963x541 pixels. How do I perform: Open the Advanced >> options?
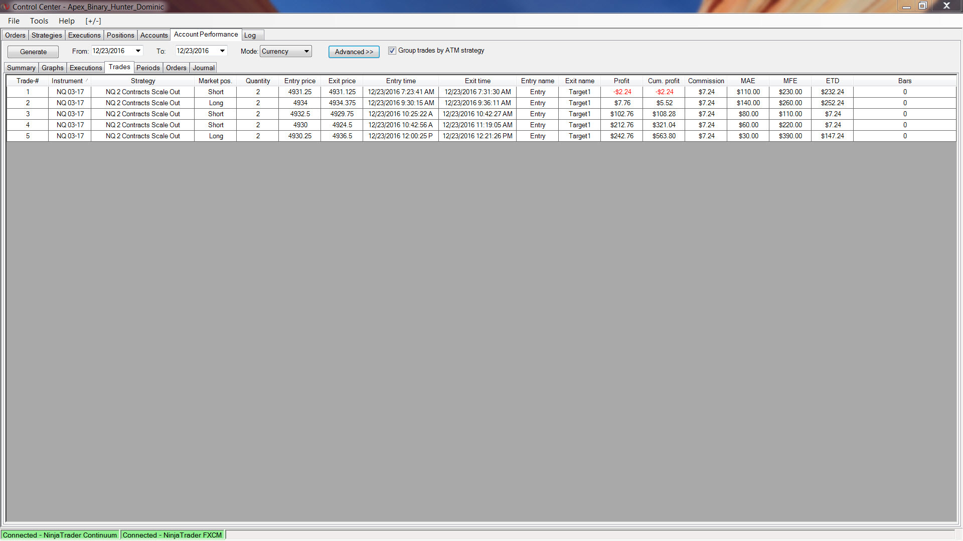[x=354, y=52]
